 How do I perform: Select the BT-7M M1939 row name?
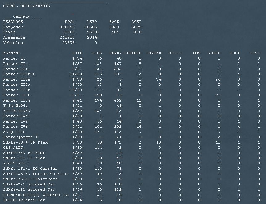pyautogui.click(x=17, y=111)
